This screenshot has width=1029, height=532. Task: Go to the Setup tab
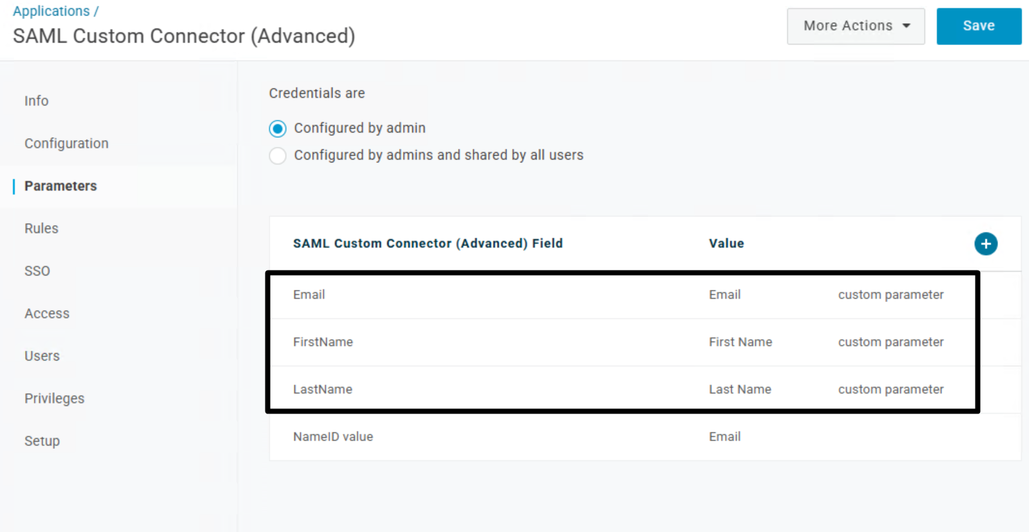(42, 441)
